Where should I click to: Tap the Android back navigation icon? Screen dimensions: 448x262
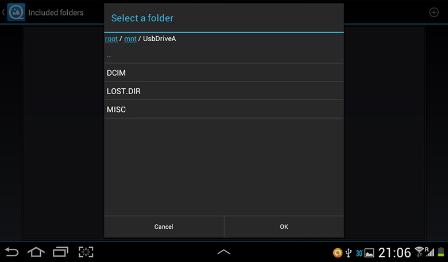point(11,252)
